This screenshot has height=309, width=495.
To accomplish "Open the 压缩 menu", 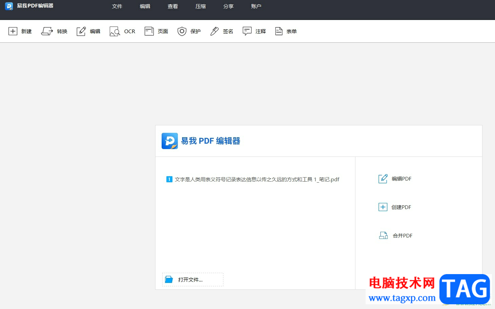I will [201, 6].
